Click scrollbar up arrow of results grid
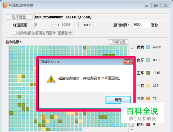This screenshot has width=173, height=132. coord(132,49)
